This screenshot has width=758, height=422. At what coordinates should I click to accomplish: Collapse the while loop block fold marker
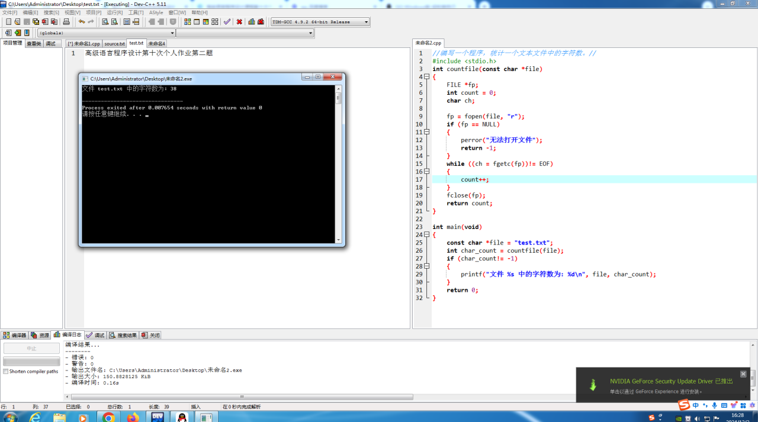(x=426, y=172)
